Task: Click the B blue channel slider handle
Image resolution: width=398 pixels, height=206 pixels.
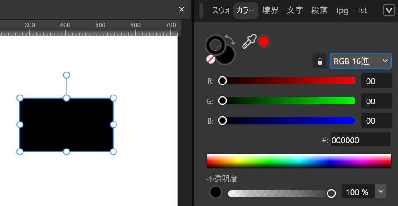Action: click(222, 121)
